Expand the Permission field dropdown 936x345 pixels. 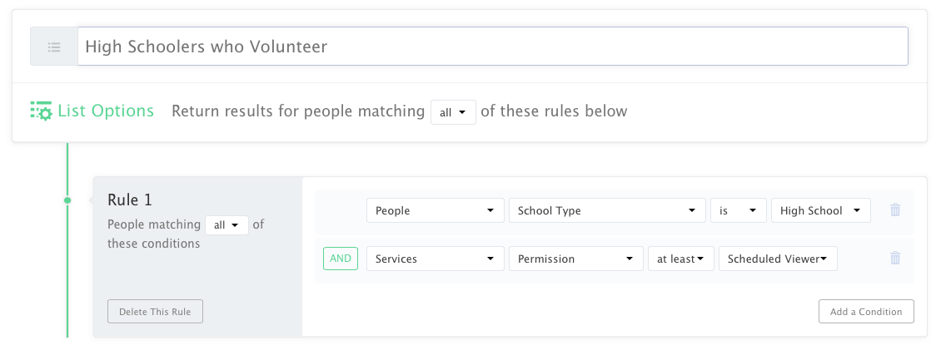click(x=575, y=259)
